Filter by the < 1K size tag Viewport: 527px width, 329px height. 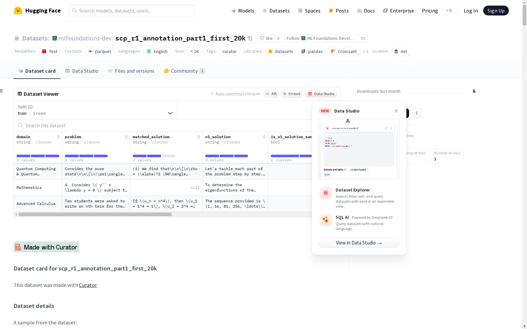click(x=195, y=51)
